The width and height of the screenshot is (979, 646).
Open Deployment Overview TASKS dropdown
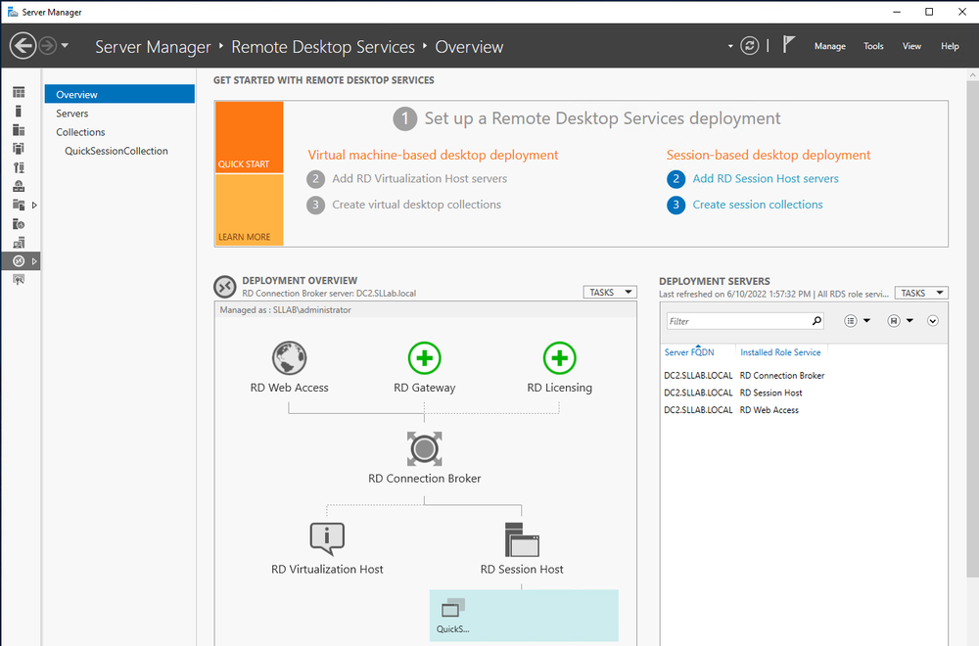610,292
